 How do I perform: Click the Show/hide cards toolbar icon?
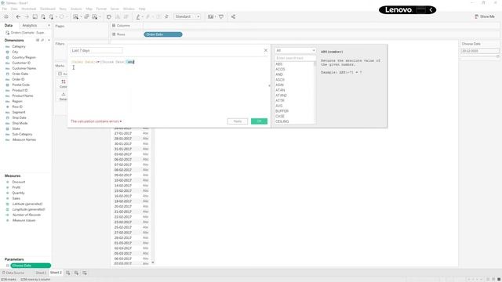point(210,16)
